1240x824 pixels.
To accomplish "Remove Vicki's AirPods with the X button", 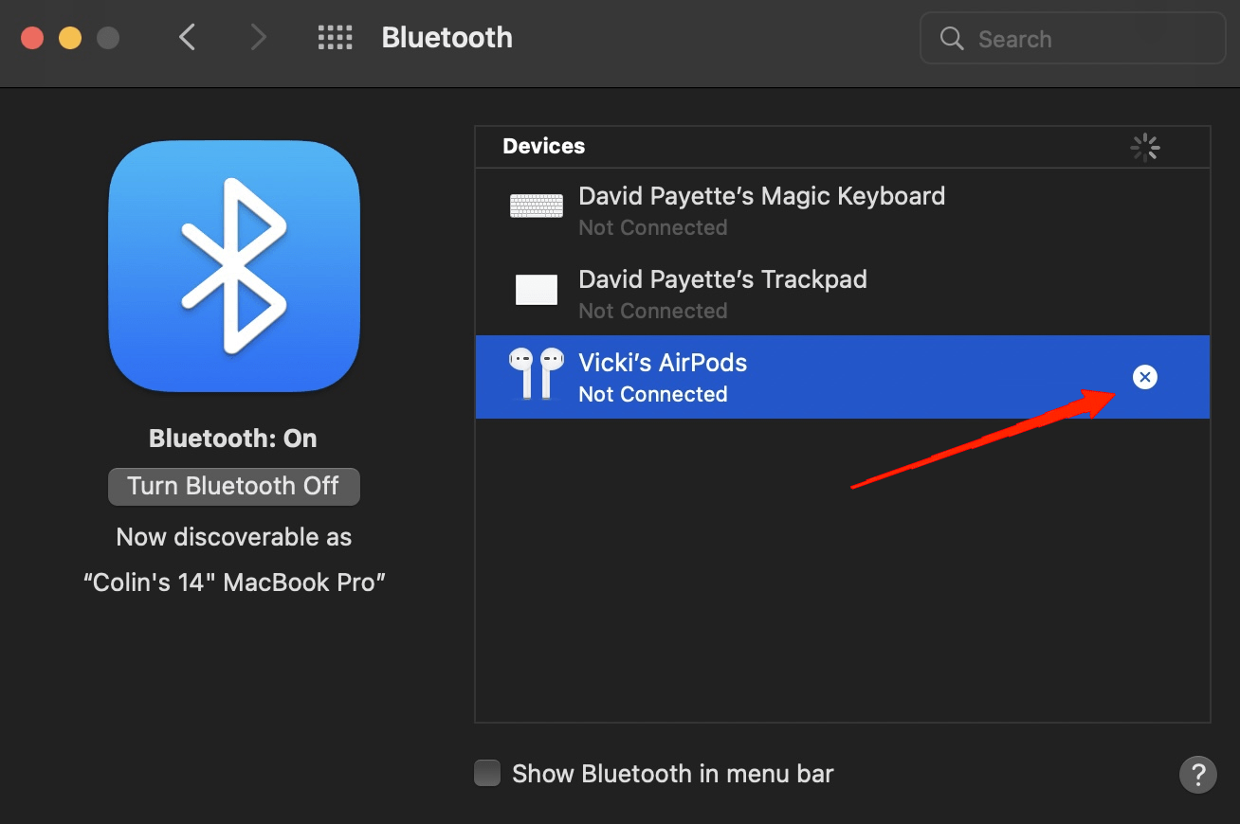I will click(x=1144, y=376).
